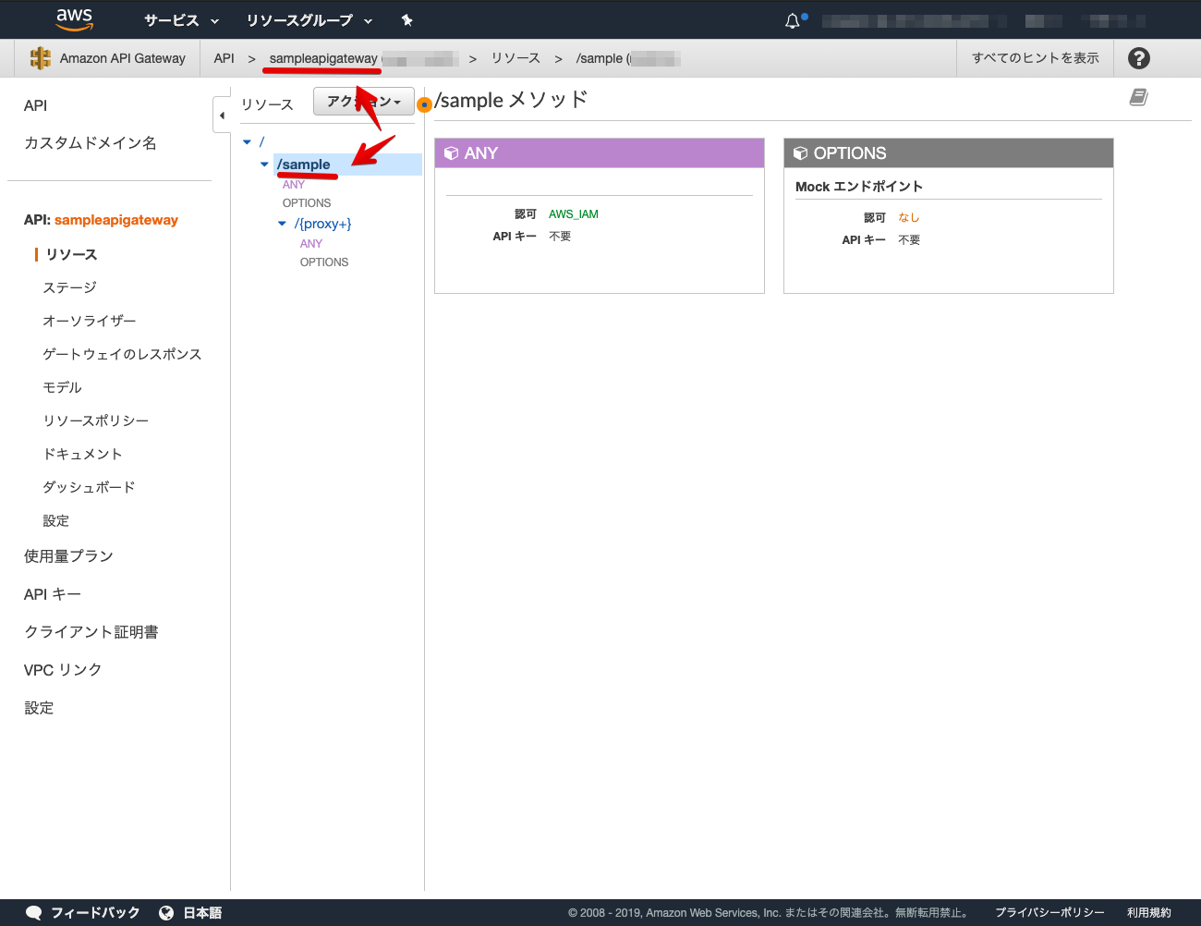This screenshot has width=1201, height=926.
Task: Change language via 日本語 footer button
Action: 202,913
